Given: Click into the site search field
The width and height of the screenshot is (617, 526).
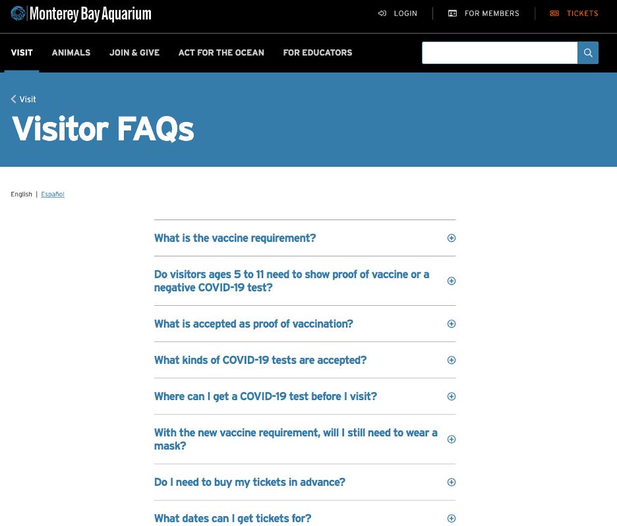Looking at the screenshot, I should (499, 53).
